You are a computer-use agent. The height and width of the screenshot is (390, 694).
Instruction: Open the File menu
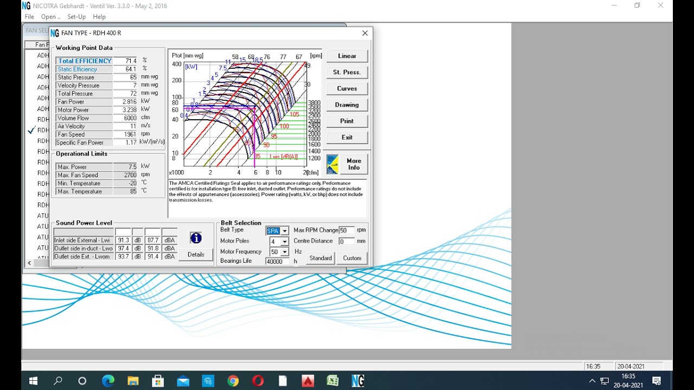[x=29, y=17]
